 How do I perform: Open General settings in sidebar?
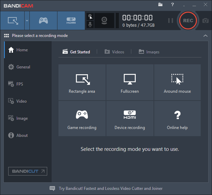coord(28,67)
